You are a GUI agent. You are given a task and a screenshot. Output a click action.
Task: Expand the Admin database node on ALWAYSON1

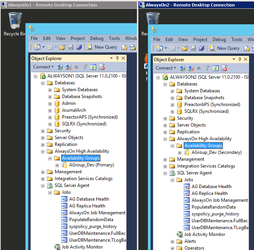pos(50,104)
